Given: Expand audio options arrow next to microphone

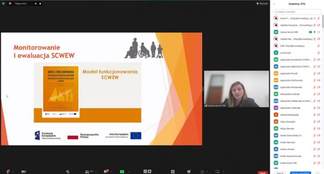Looking at the screenshot, I should (x=13, y=171).
